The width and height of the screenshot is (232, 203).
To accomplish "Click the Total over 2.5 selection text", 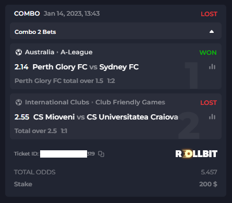I will pyautogui.click(x=35, y=131).
